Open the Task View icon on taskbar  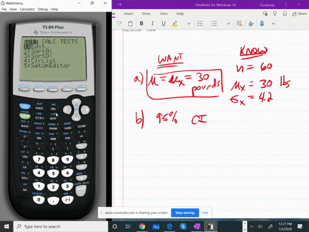pos(128,227)
